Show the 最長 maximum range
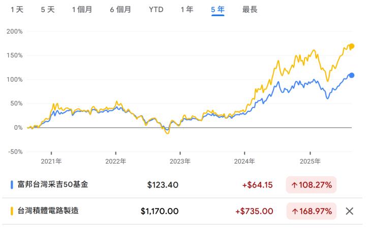The width and height of the screenshot is (366, 228). 250,10
